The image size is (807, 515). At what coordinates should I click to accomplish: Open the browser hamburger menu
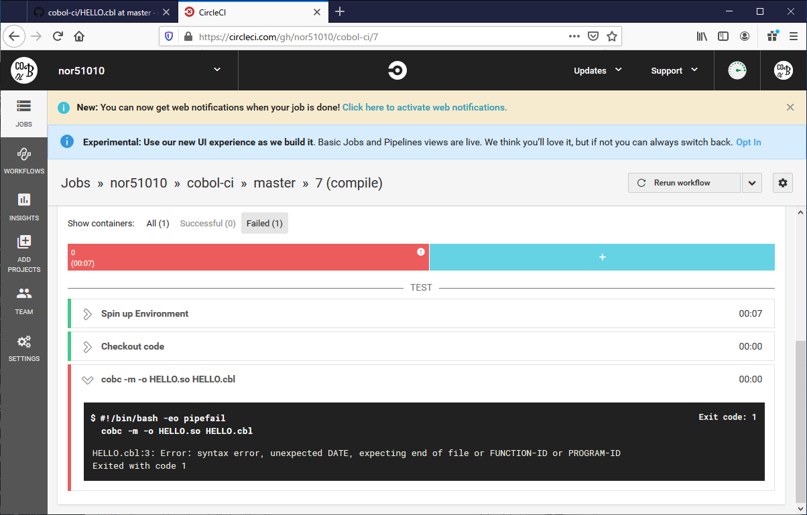click(x=793, y=36)
